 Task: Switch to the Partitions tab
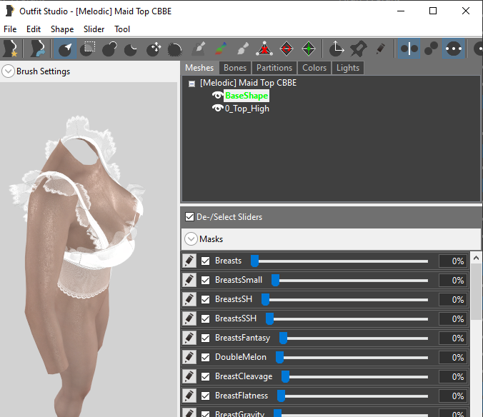(x=274, y=68)
